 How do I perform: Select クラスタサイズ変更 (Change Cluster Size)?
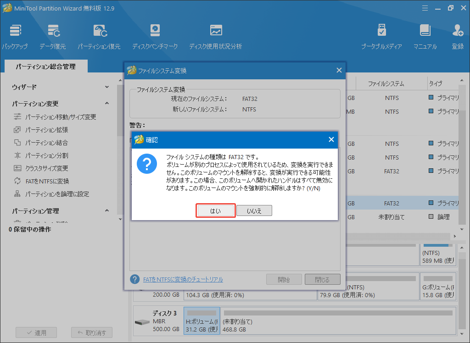pos(41,168)
